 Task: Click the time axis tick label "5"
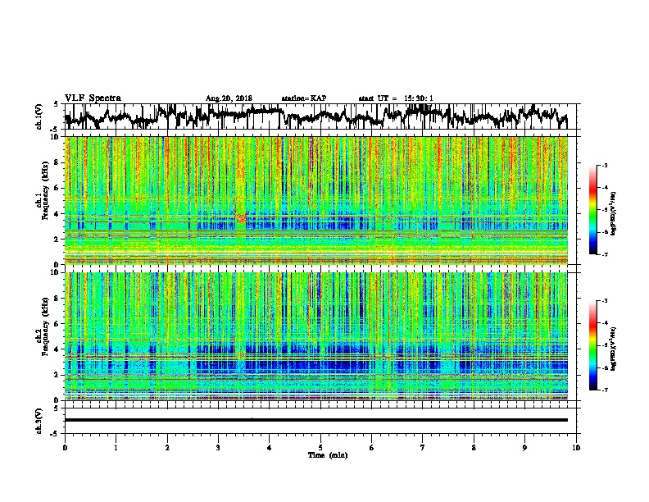[x=320, y=448]
